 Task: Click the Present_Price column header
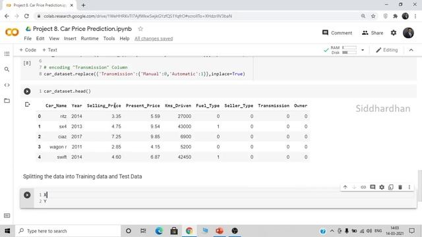(x=142, y=105)
